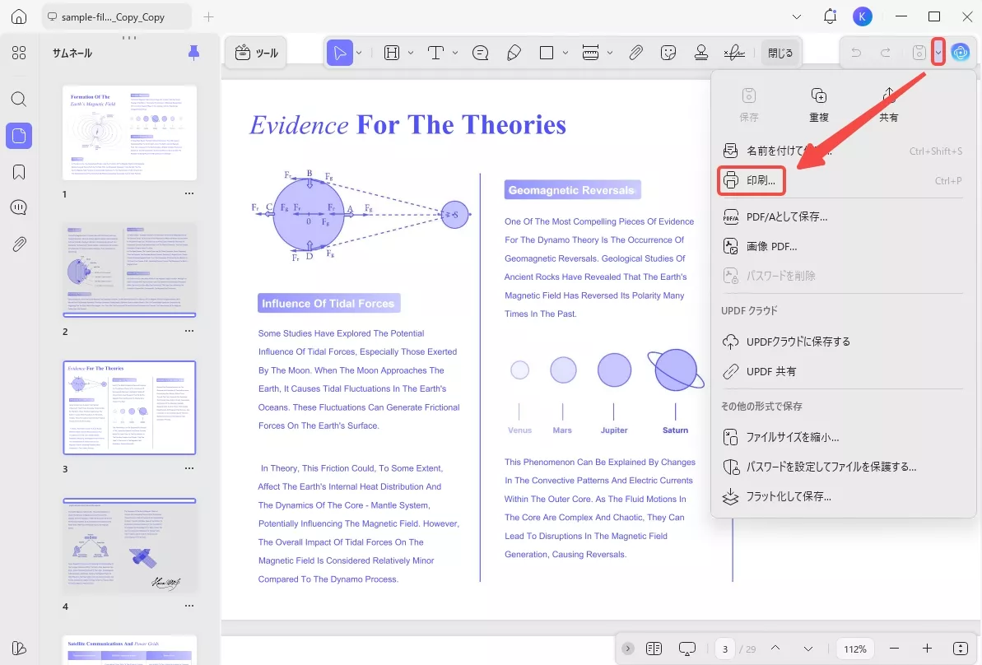
Task: Expand selection tool dropdown arrow
Action: tap(359, 53)
